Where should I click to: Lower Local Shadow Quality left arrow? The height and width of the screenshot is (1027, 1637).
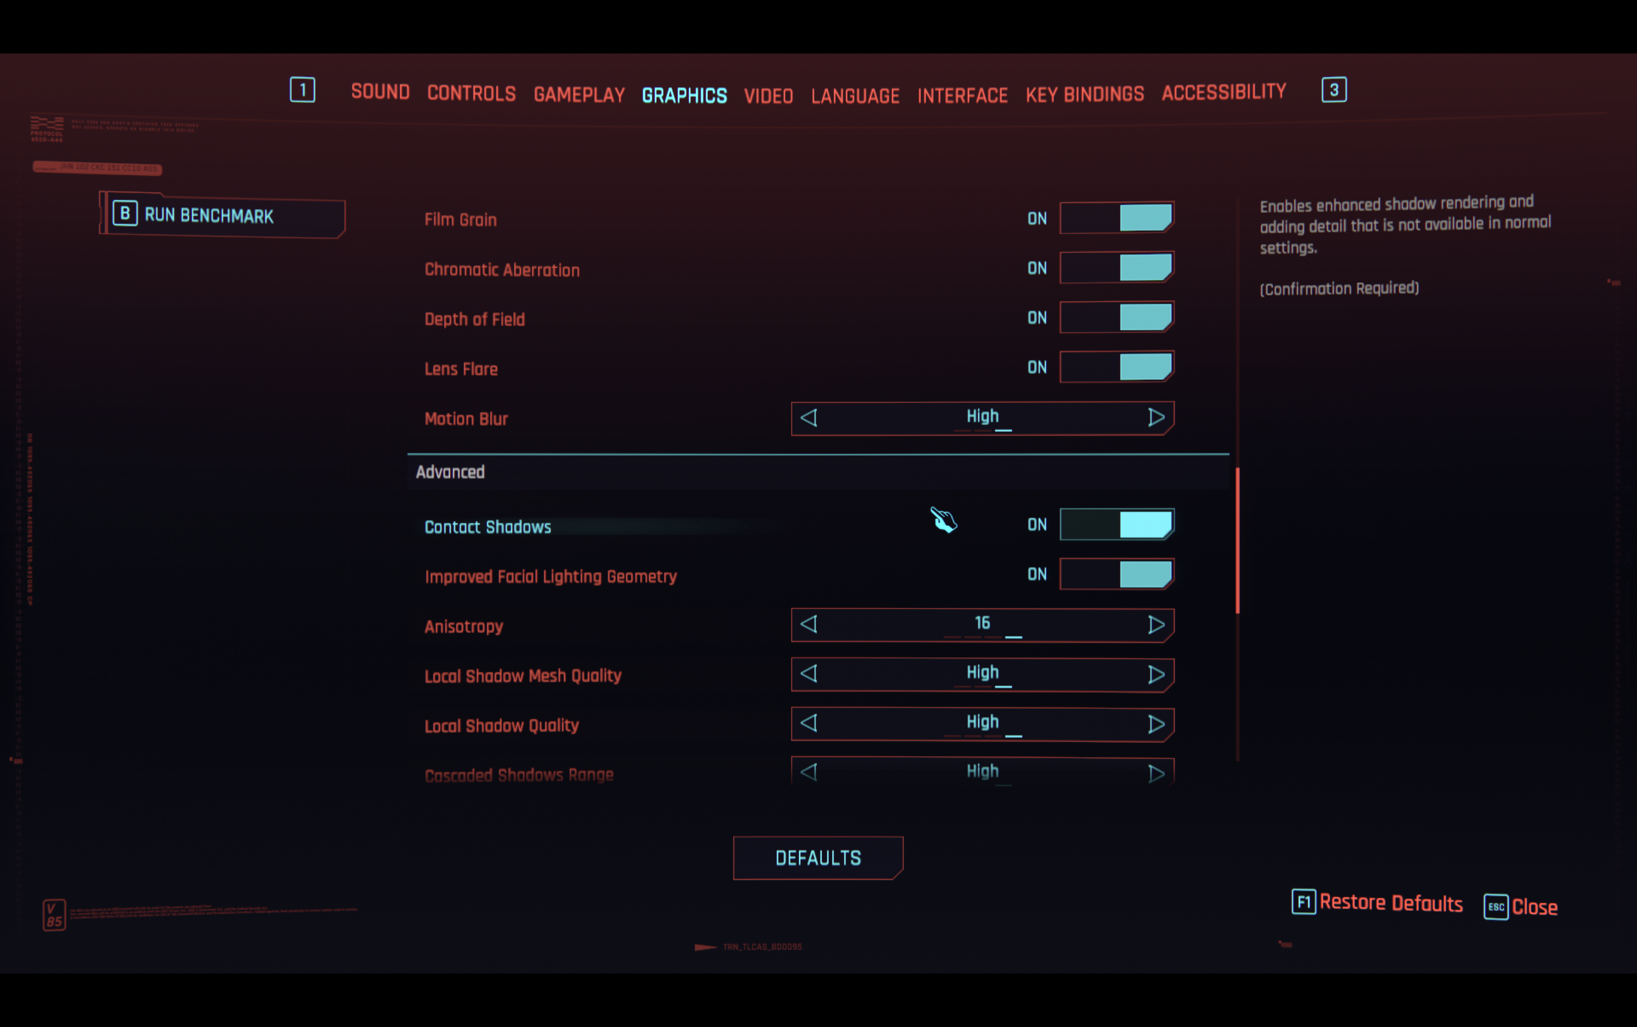(x=809, y=723)
